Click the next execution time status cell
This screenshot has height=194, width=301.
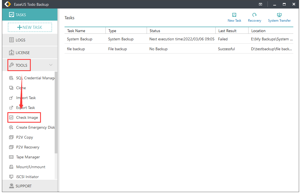point(182,39)
